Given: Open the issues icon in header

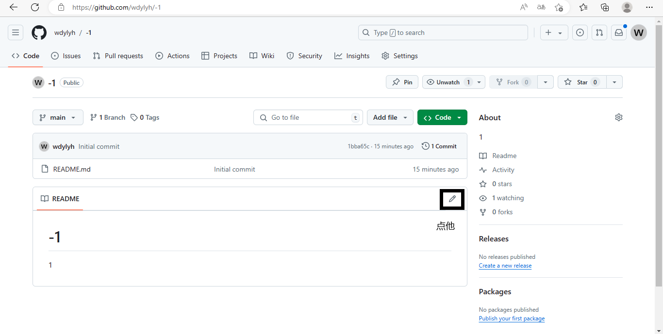Looking at the screenshot, I should [580, 32].
